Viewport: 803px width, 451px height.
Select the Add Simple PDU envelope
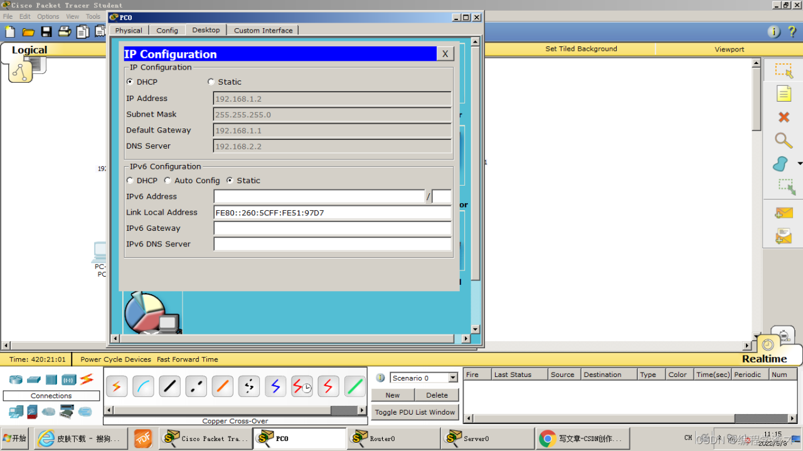(784, 213)
